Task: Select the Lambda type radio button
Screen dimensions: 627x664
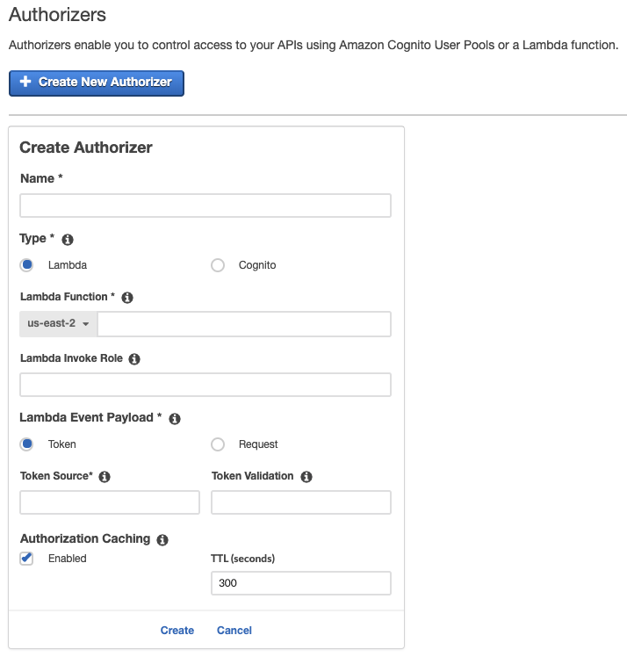Action: pos(27,265)
